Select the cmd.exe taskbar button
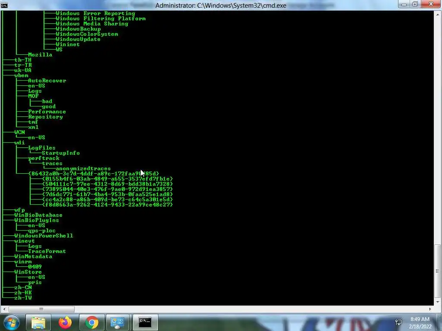Screen dimensions: 442x331 (145, 322)
